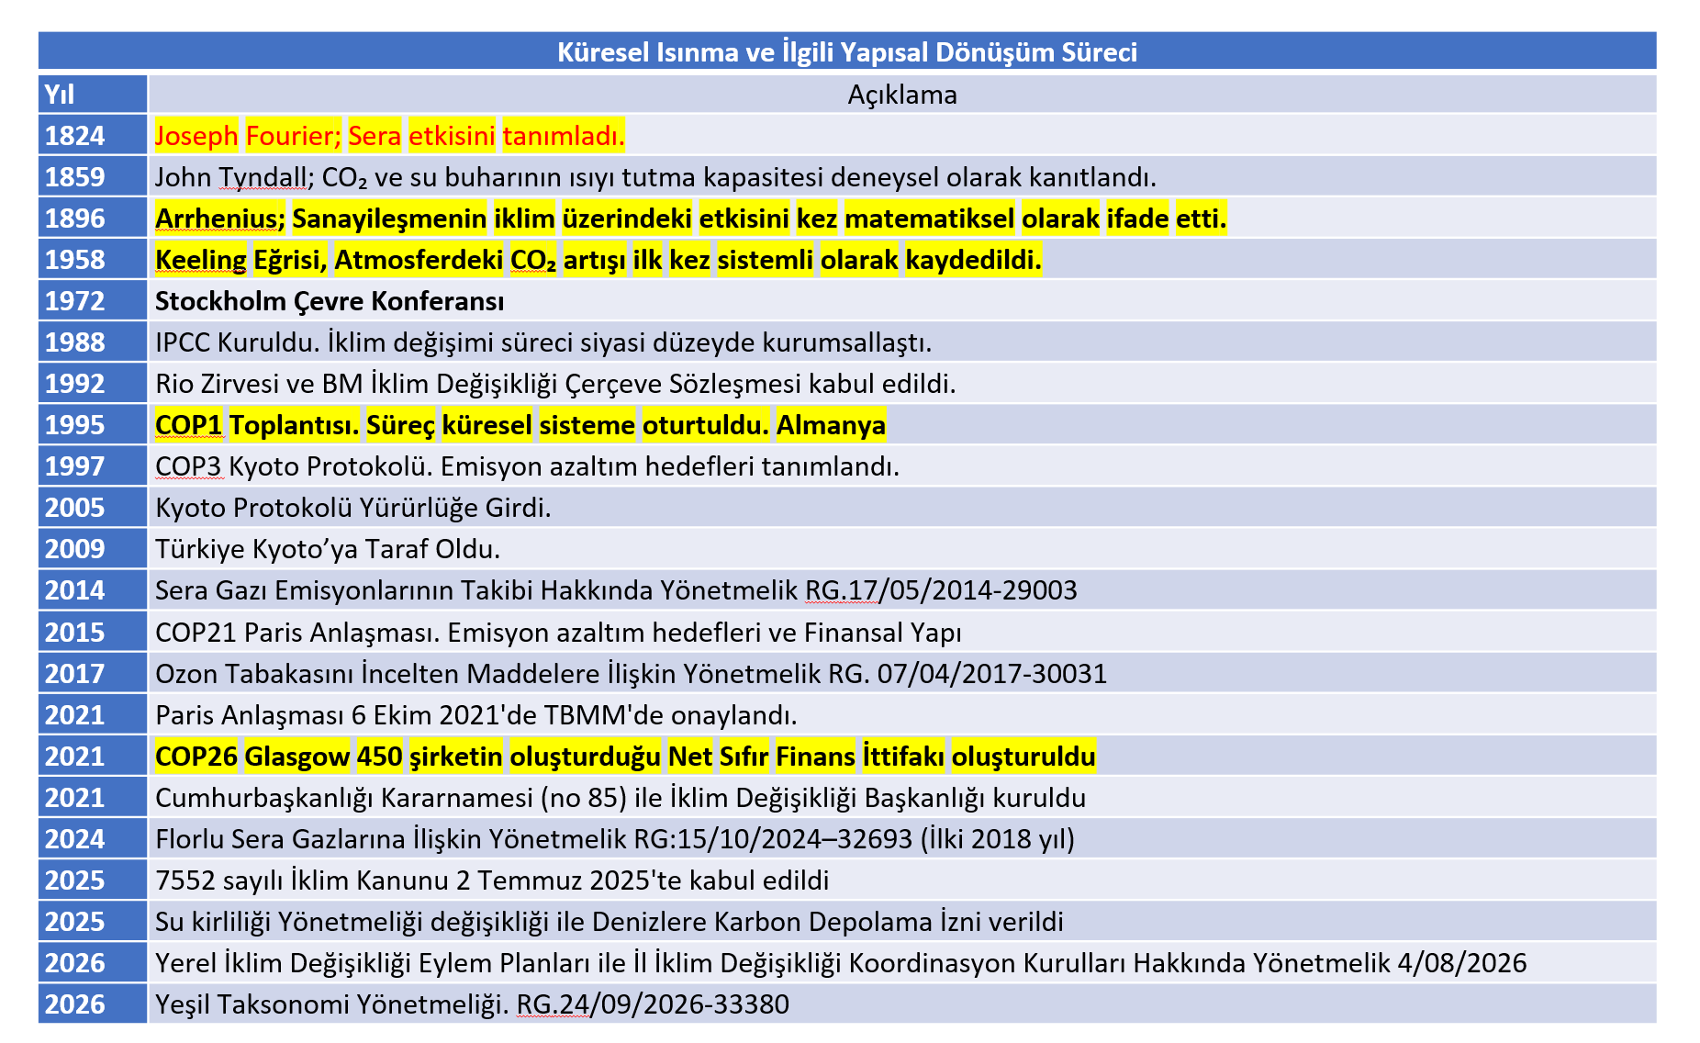Image resolution: width=1700 pixels, height=1043 pixels.
Task: Click the 'Cumhurbaşkanlığı Kararnamesi (no 85)' row
Action: [x=902, y=797]
